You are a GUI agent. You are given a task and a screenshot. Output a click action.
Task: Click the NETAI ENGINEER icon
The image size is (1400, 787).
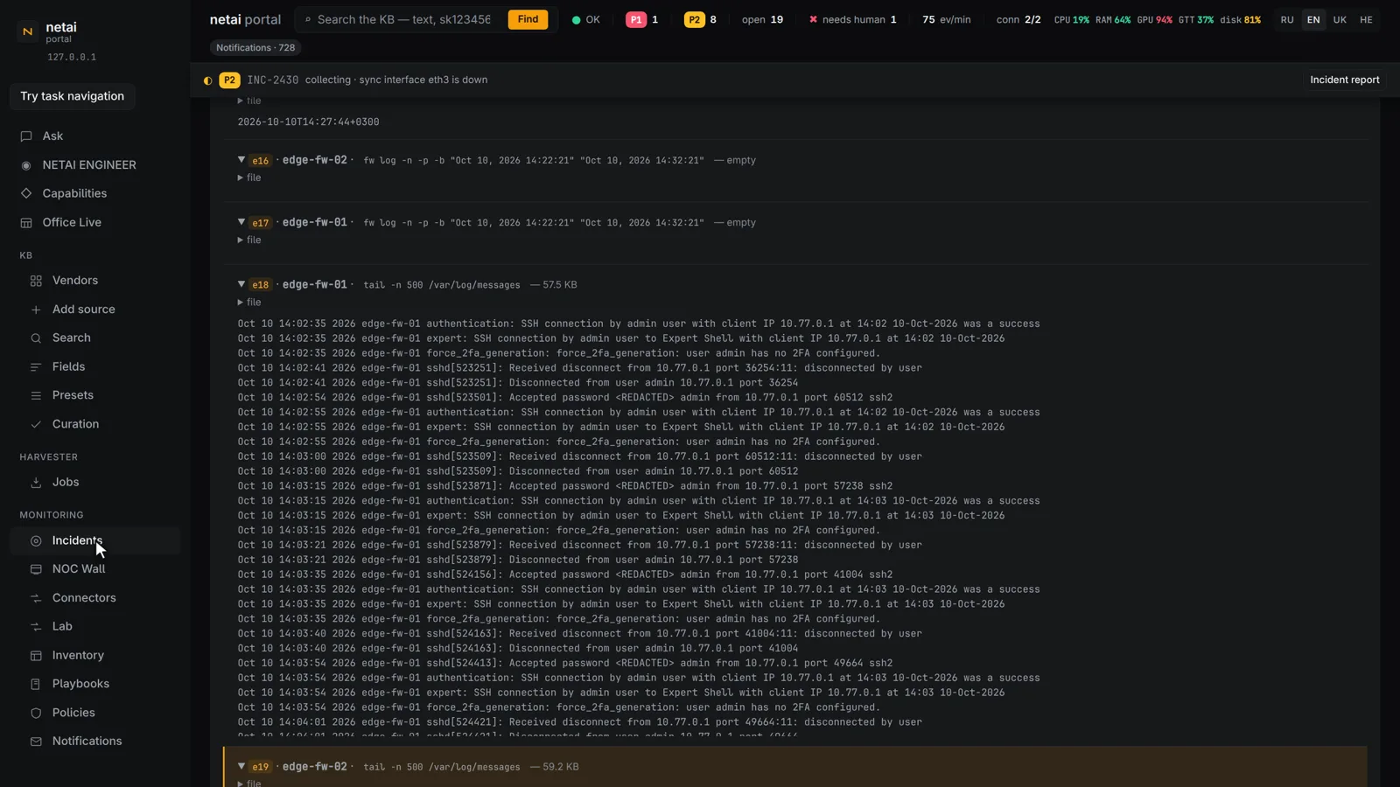tap(26, 165)
